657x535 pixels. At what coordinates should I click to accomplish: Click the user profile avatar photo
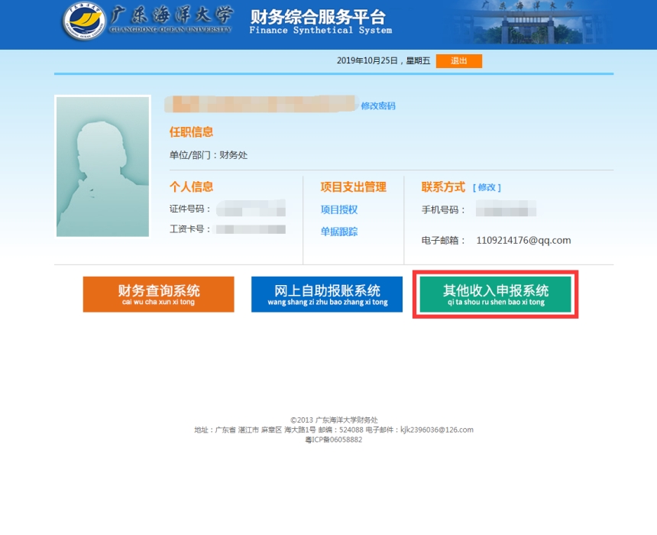coord(102,166)
